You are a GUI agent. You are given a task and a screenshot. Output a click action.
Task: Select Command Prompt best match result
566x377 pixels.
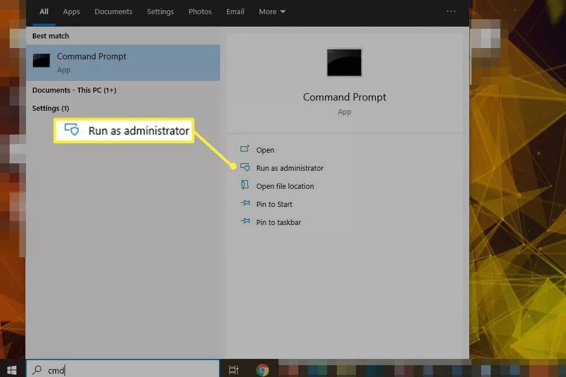(x=123, y=63)
